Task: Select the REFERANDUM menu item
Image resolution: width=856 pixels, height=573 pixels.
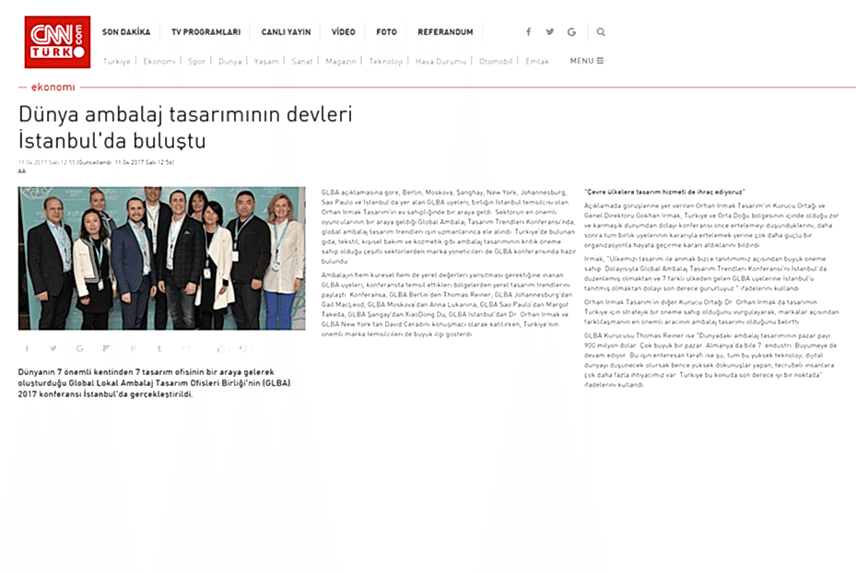Action: click(445, 32)
